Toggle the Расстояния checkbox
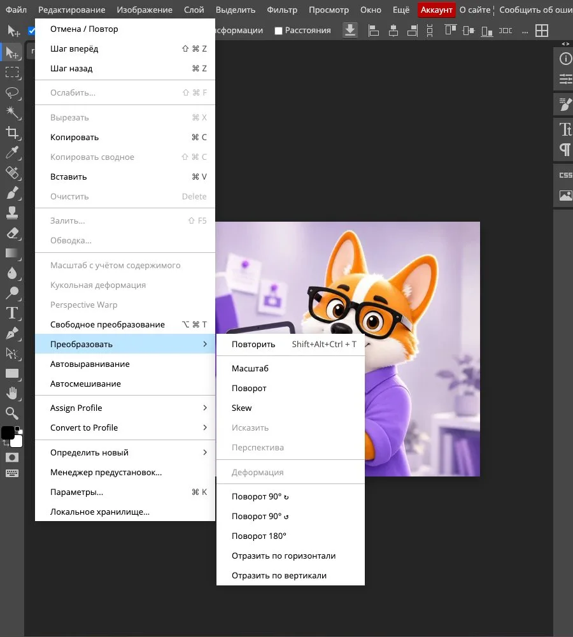Viewport: 573px width, 637px height. pos(278,31)
